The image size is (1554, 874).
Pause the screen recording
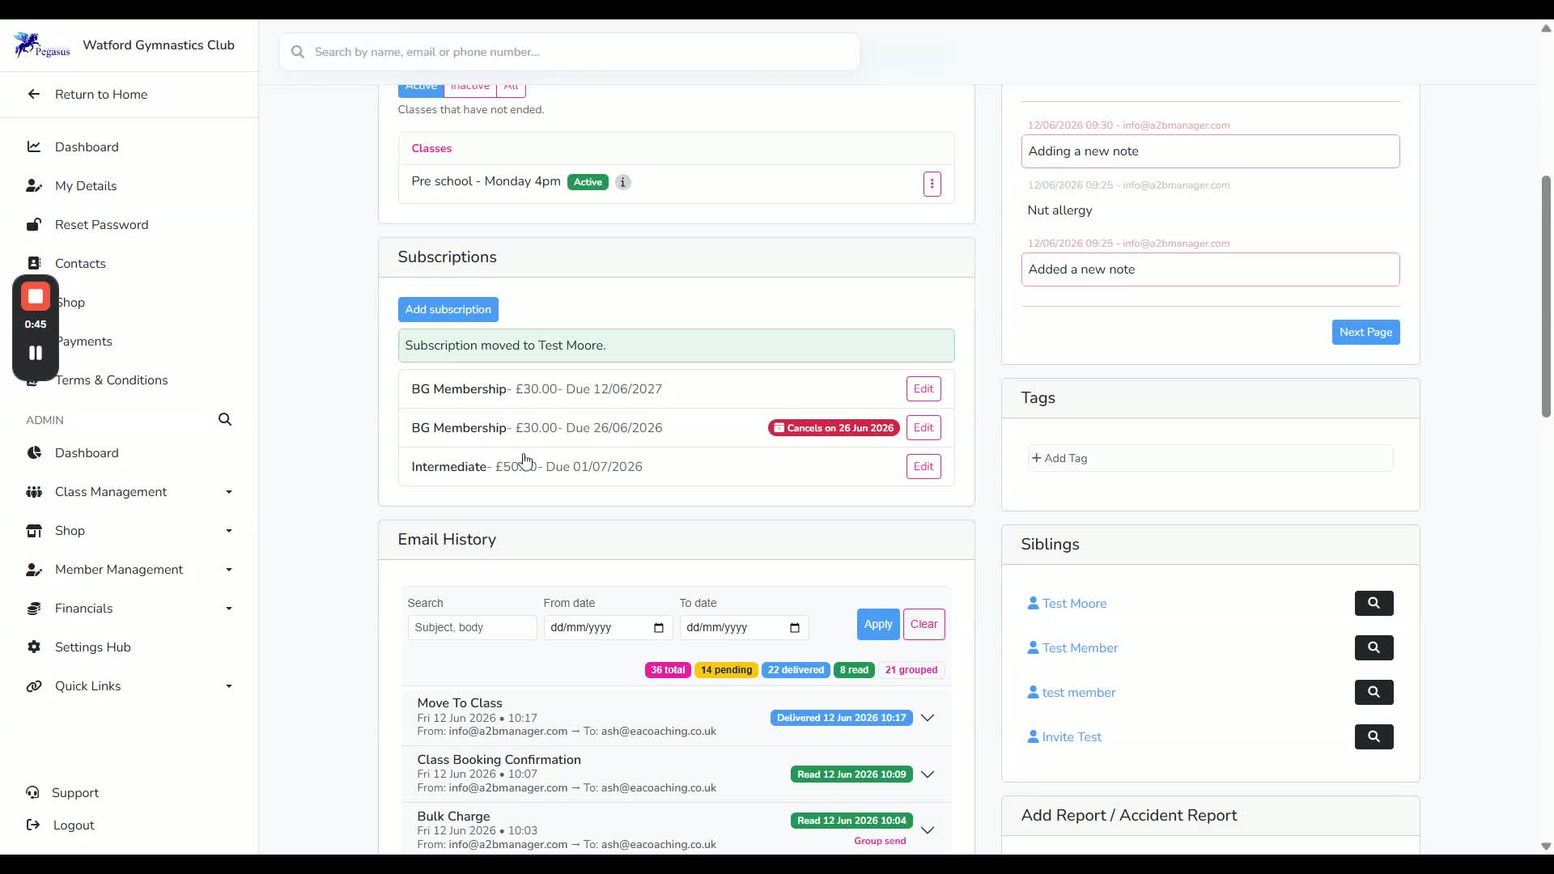pyautogui.click(x=36, y=353)
